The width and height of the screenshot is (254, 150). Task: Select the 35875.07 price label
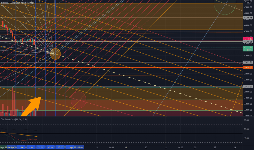pyautogui.click(x=248, y=87)
